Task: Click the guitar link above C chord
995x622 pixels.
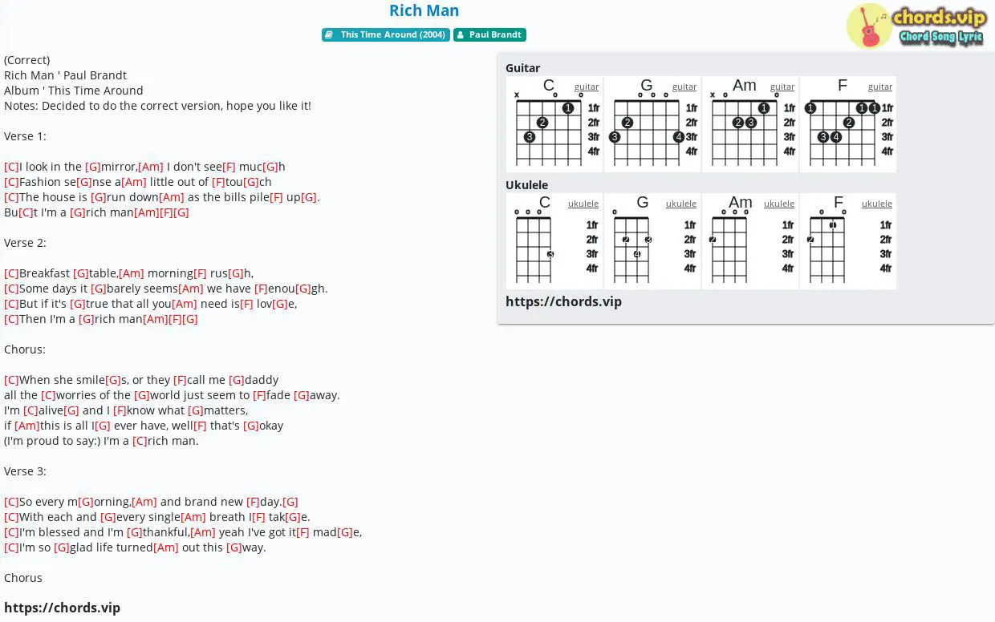Action: 587,87
